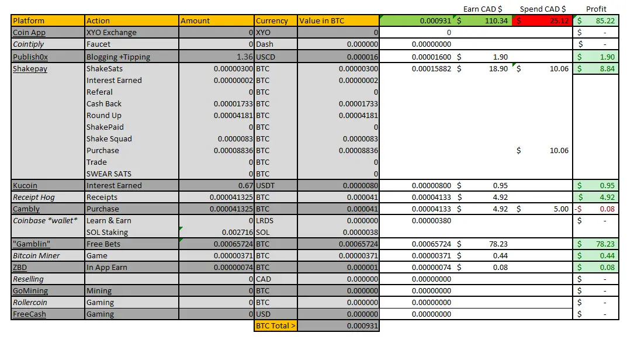This screenshot has height=343, width=634.
Task: Select the Profit column label
Action: click(597, 9)
